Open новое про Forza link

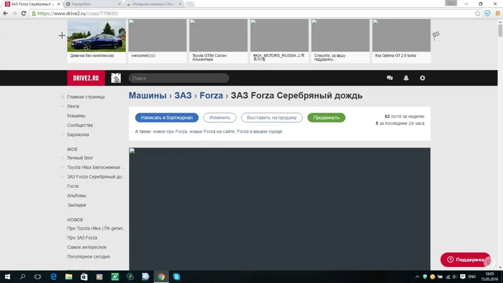170,132
